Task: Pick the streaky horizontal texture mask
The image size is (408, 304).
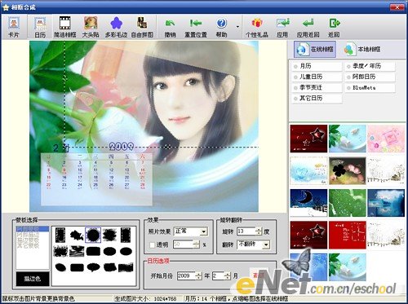Action: pyautogui.click(x=77, y=251)
